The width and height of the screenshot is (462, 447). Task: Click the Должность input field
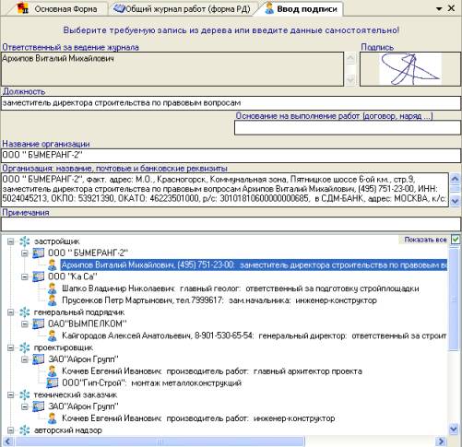click(231, 103)
